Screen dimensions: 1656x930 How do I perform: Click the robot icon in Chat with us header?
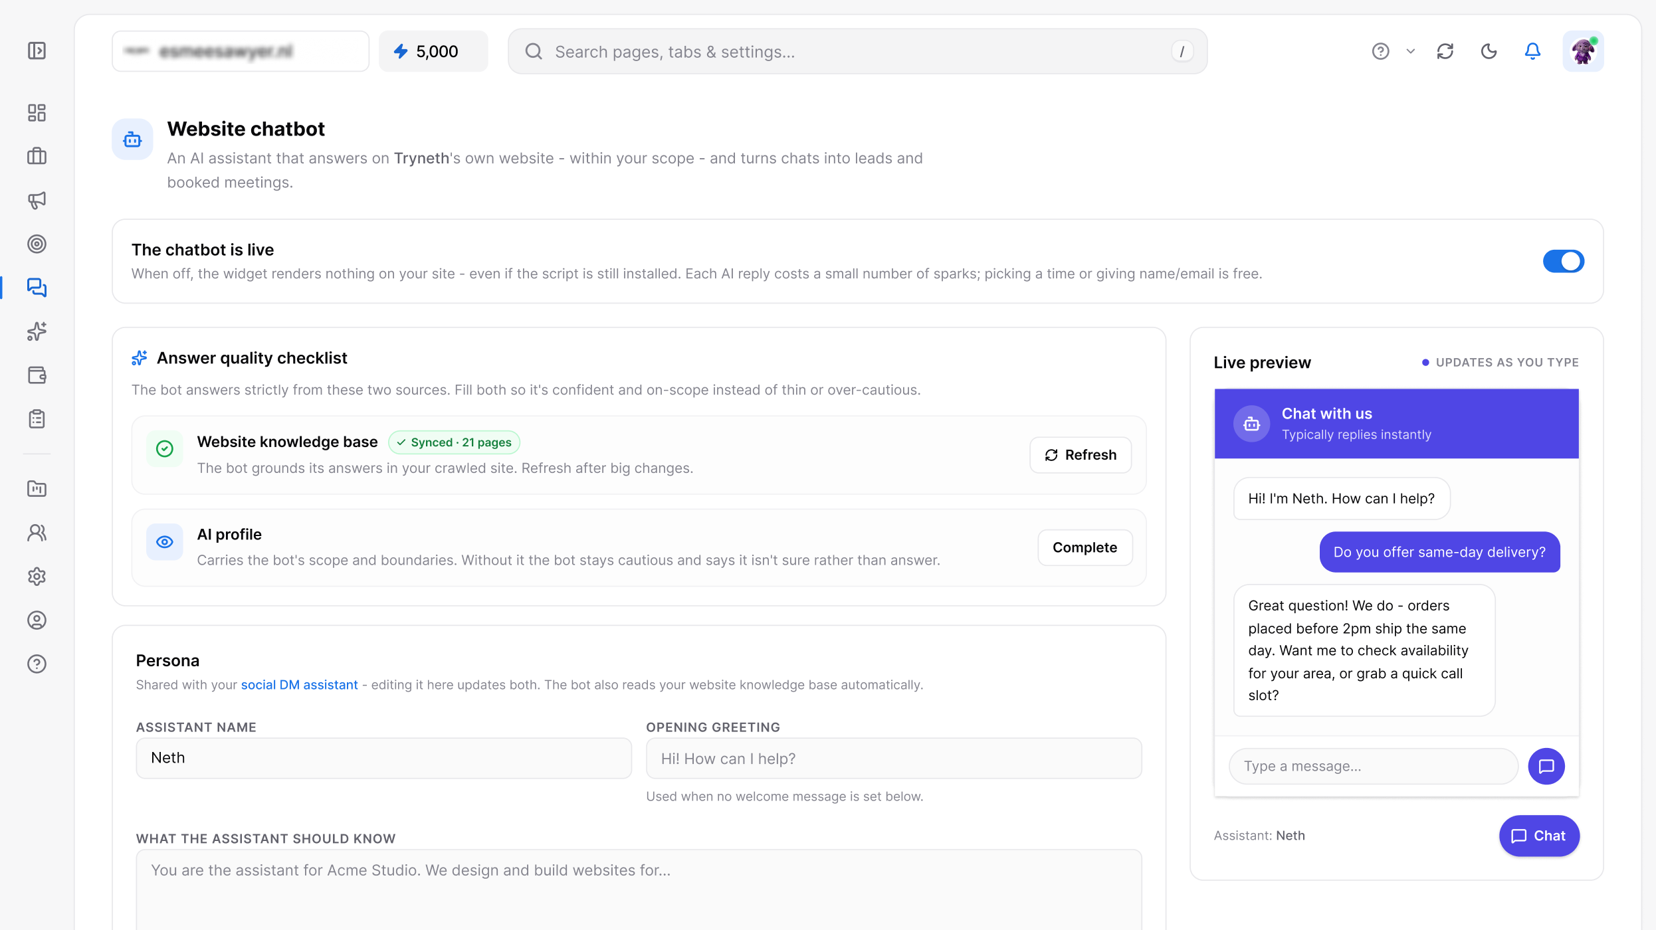[x=1251, y=423]
